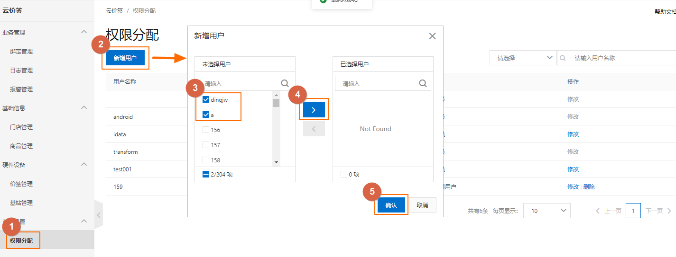
Task: Collapse the 硬件设备 menu section
Action: [84, 164]
